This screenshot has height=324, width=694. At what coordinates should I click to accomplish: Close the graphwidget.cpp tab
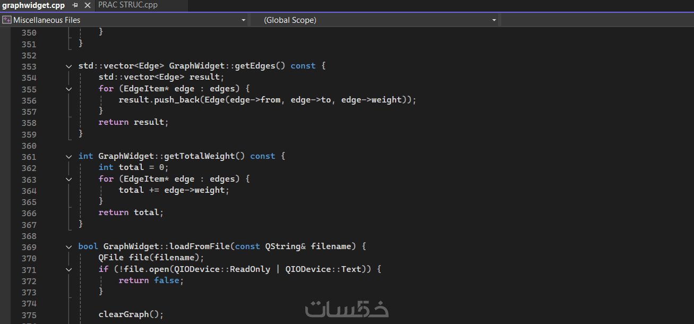click(87, 5)
